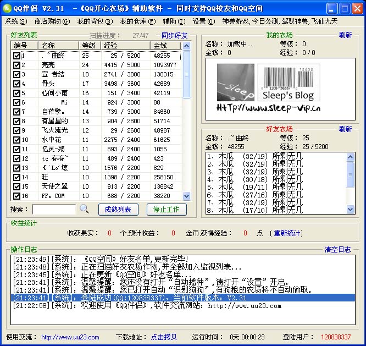Click the 同步好友 link

174,36
